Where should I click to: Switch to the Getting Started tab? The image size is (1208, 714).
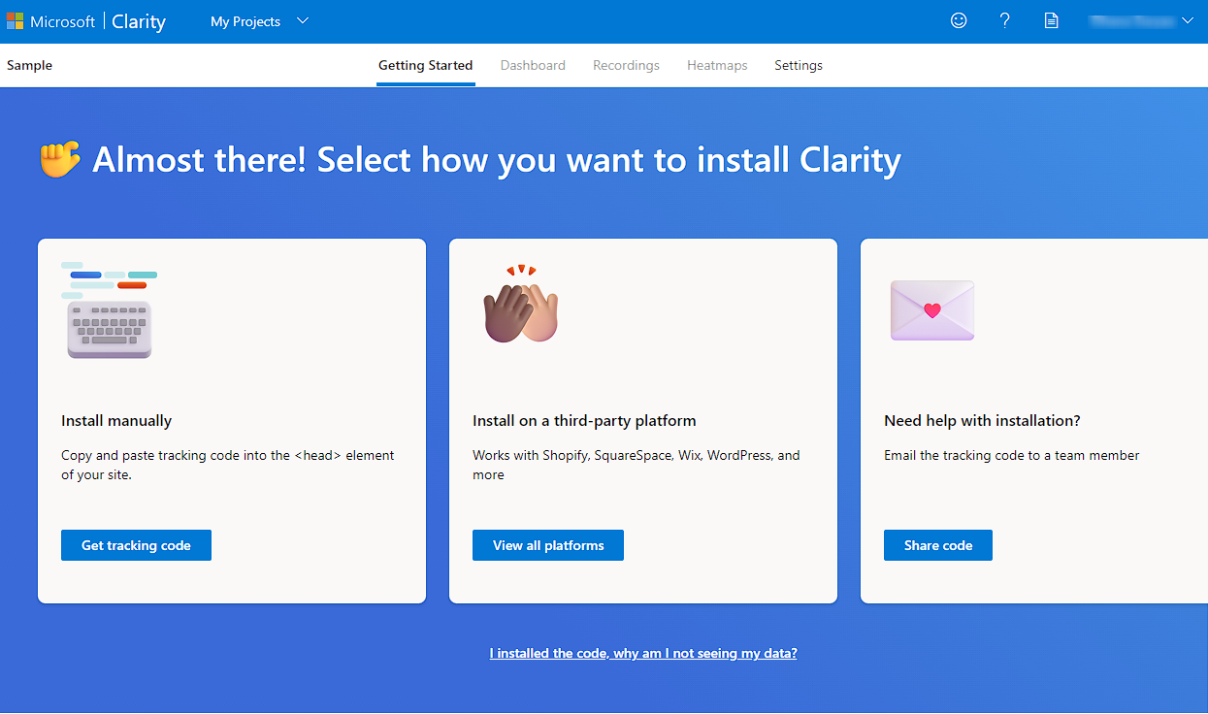point(426,66)
